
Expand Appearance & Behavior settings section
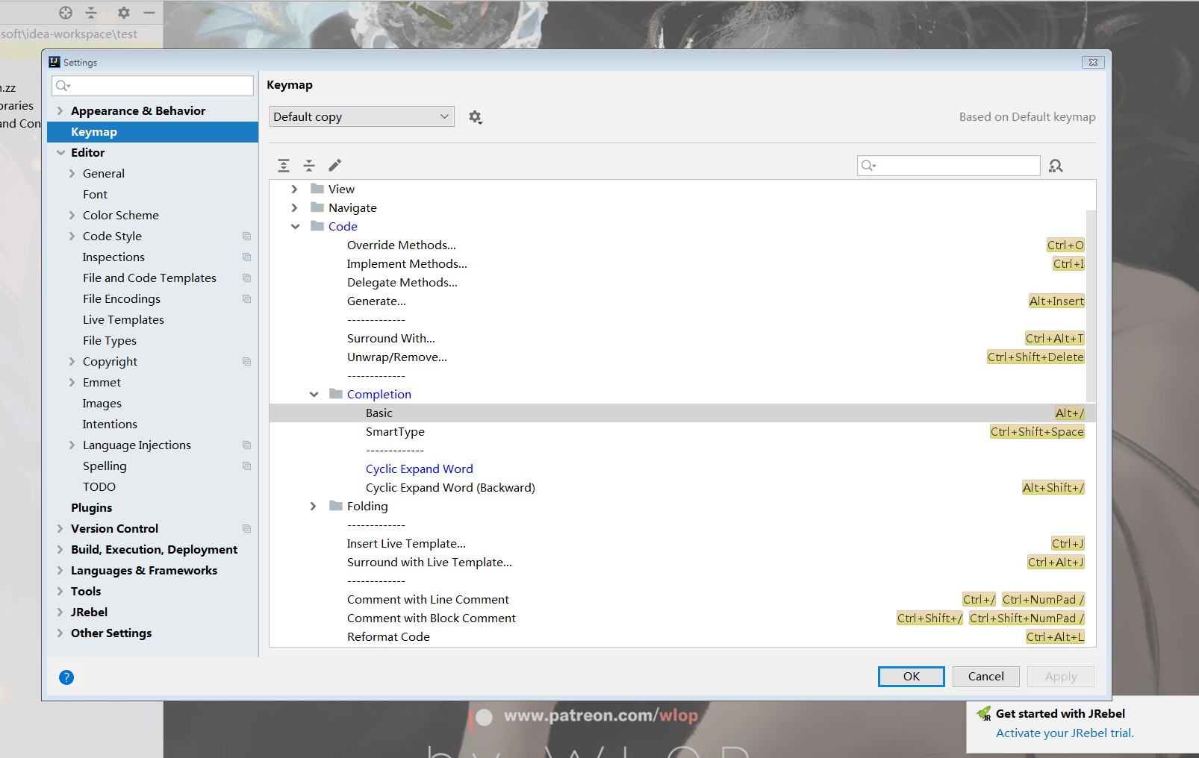coord(60,111)
